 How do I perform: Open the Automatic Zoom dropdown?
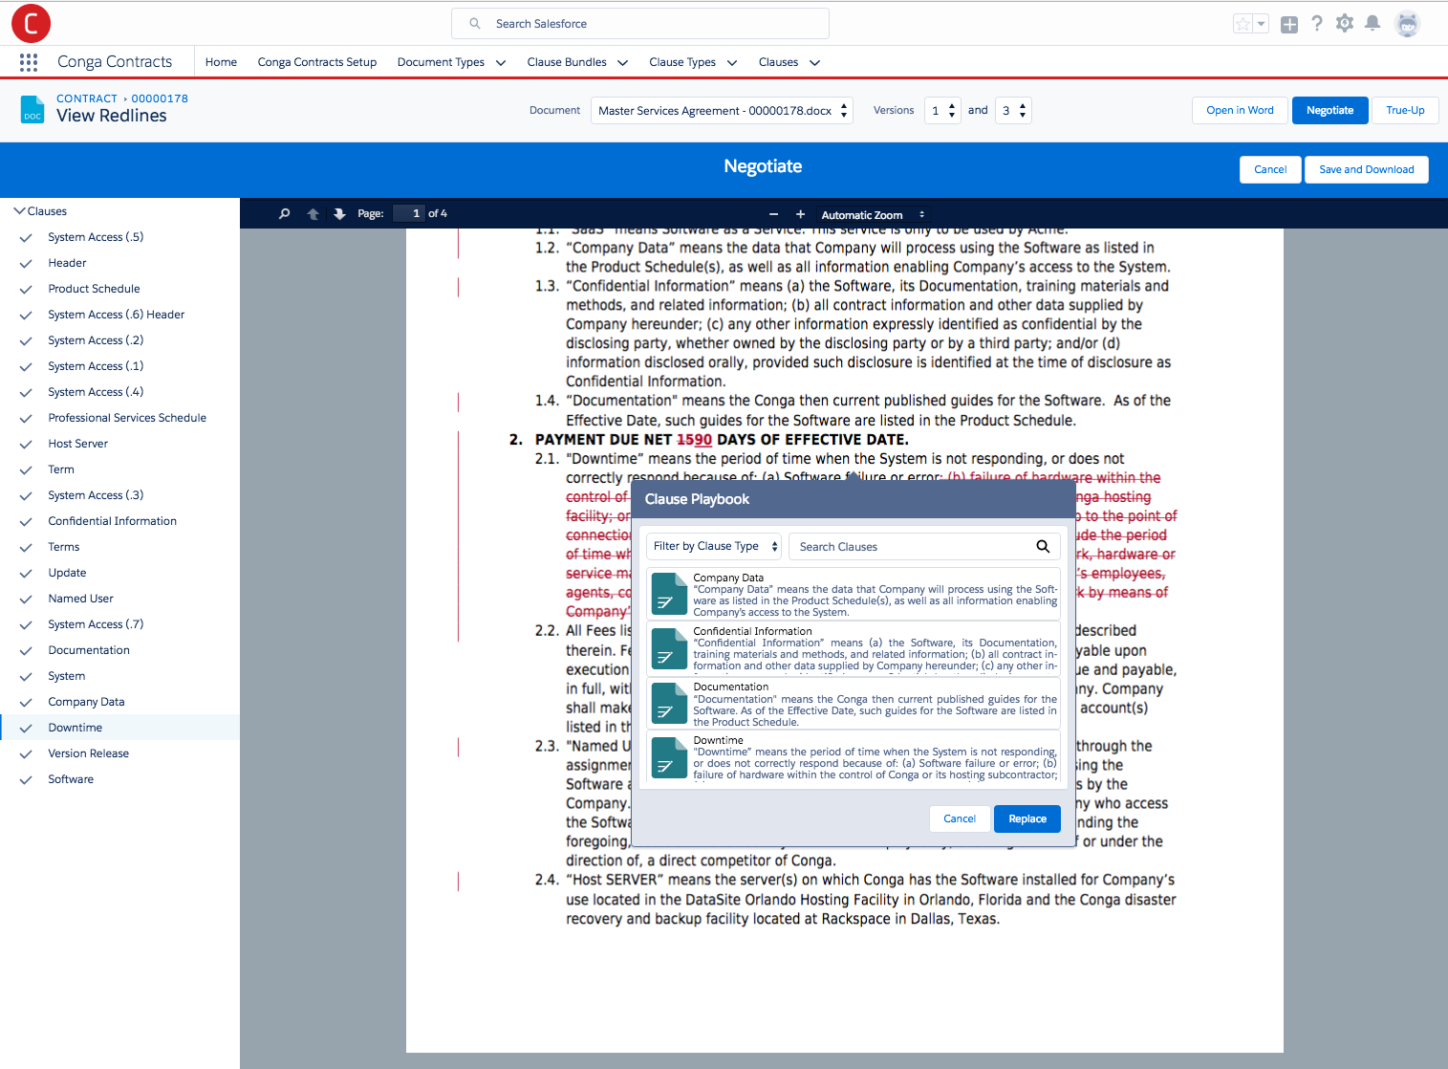tap(873, 215)
